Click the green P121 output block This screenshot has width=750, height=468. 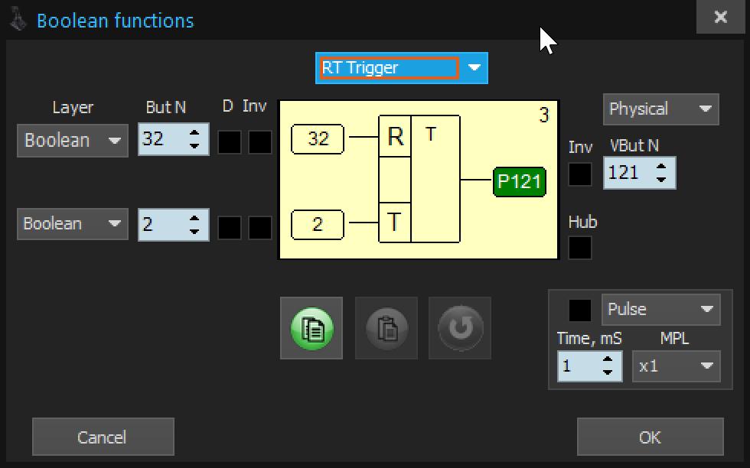[520, 181]
